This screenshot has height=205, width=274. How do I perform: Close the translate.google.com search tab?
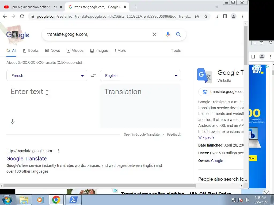coord(125,7)
